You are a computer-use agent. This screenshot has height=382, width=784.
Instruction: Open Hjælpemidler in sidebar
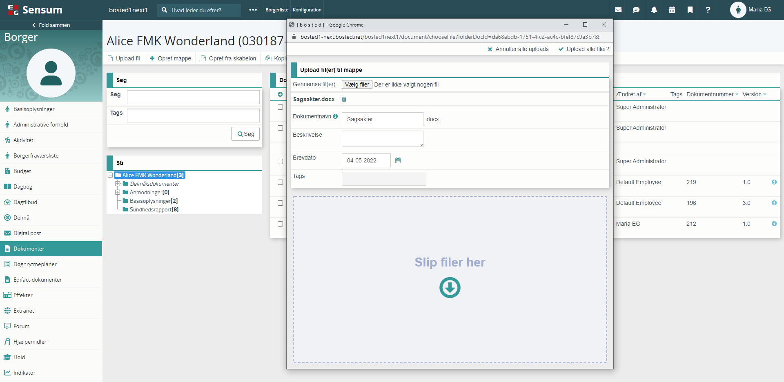coord(51,342)
